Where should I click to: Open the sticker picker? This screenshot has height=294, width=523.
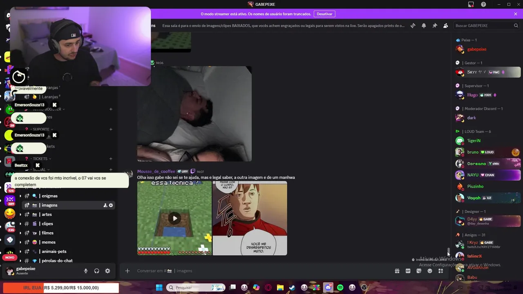(419, 271)
